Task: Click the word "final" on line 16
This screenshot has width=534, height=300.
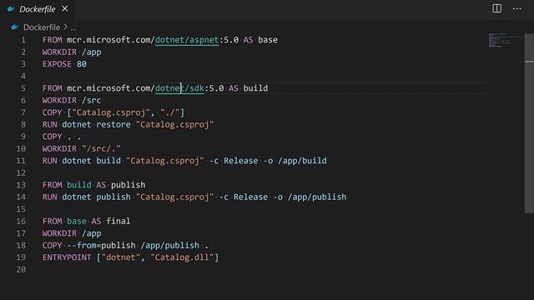Action: click(118, 221)
